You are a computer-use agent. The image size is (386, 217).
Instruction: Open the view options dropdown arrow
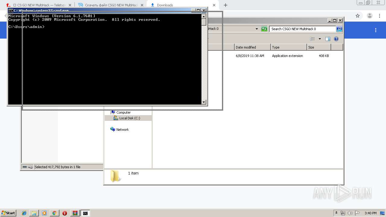[x=320, y=39]
